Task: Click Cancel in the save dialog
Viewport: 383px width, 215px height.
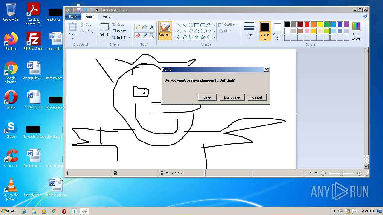Action: point(257,97)
